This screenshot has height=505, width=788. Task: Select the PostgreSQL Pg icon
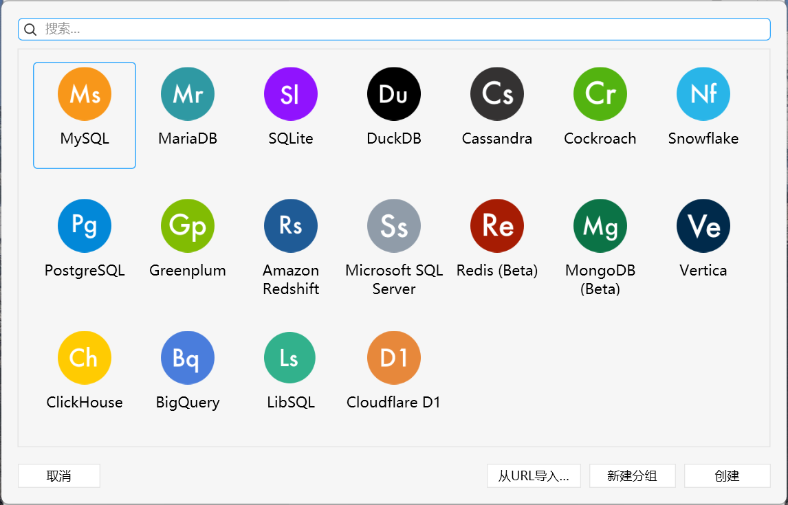coord(85,226)
